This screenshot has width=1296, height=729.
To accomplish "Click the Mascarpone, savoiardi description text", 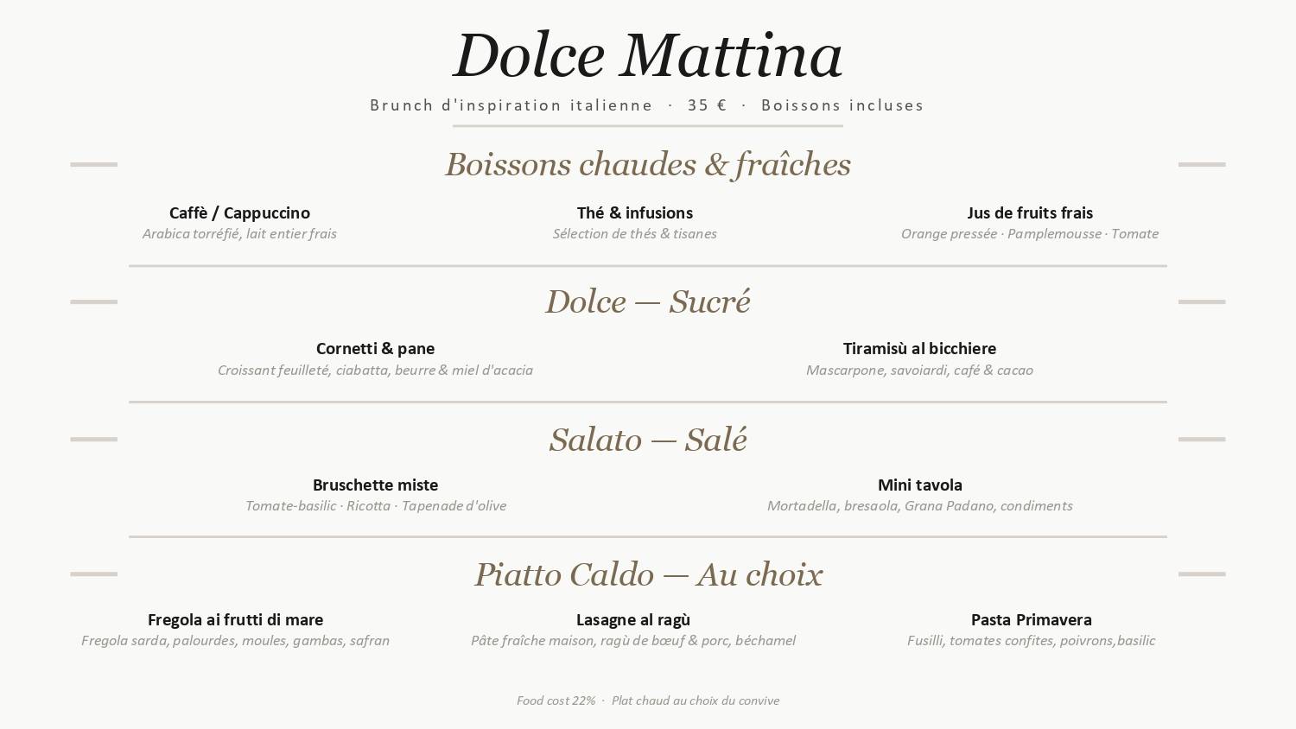I will point(919,371).
